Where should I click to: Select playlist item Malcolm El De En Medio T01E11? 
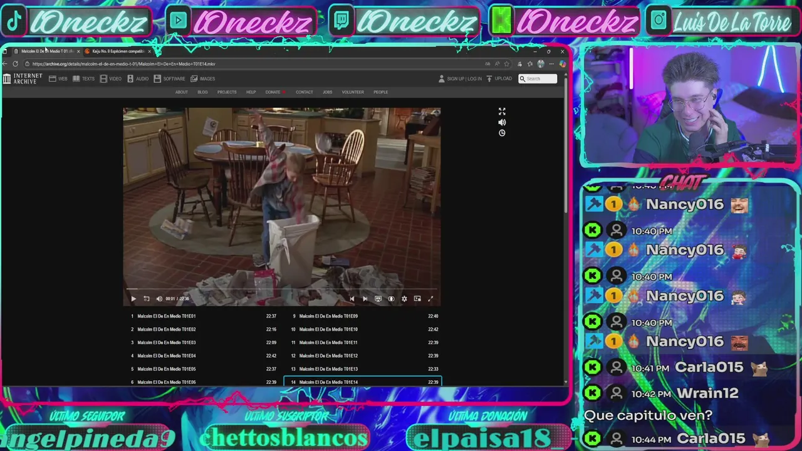click(x=363, y=343)
